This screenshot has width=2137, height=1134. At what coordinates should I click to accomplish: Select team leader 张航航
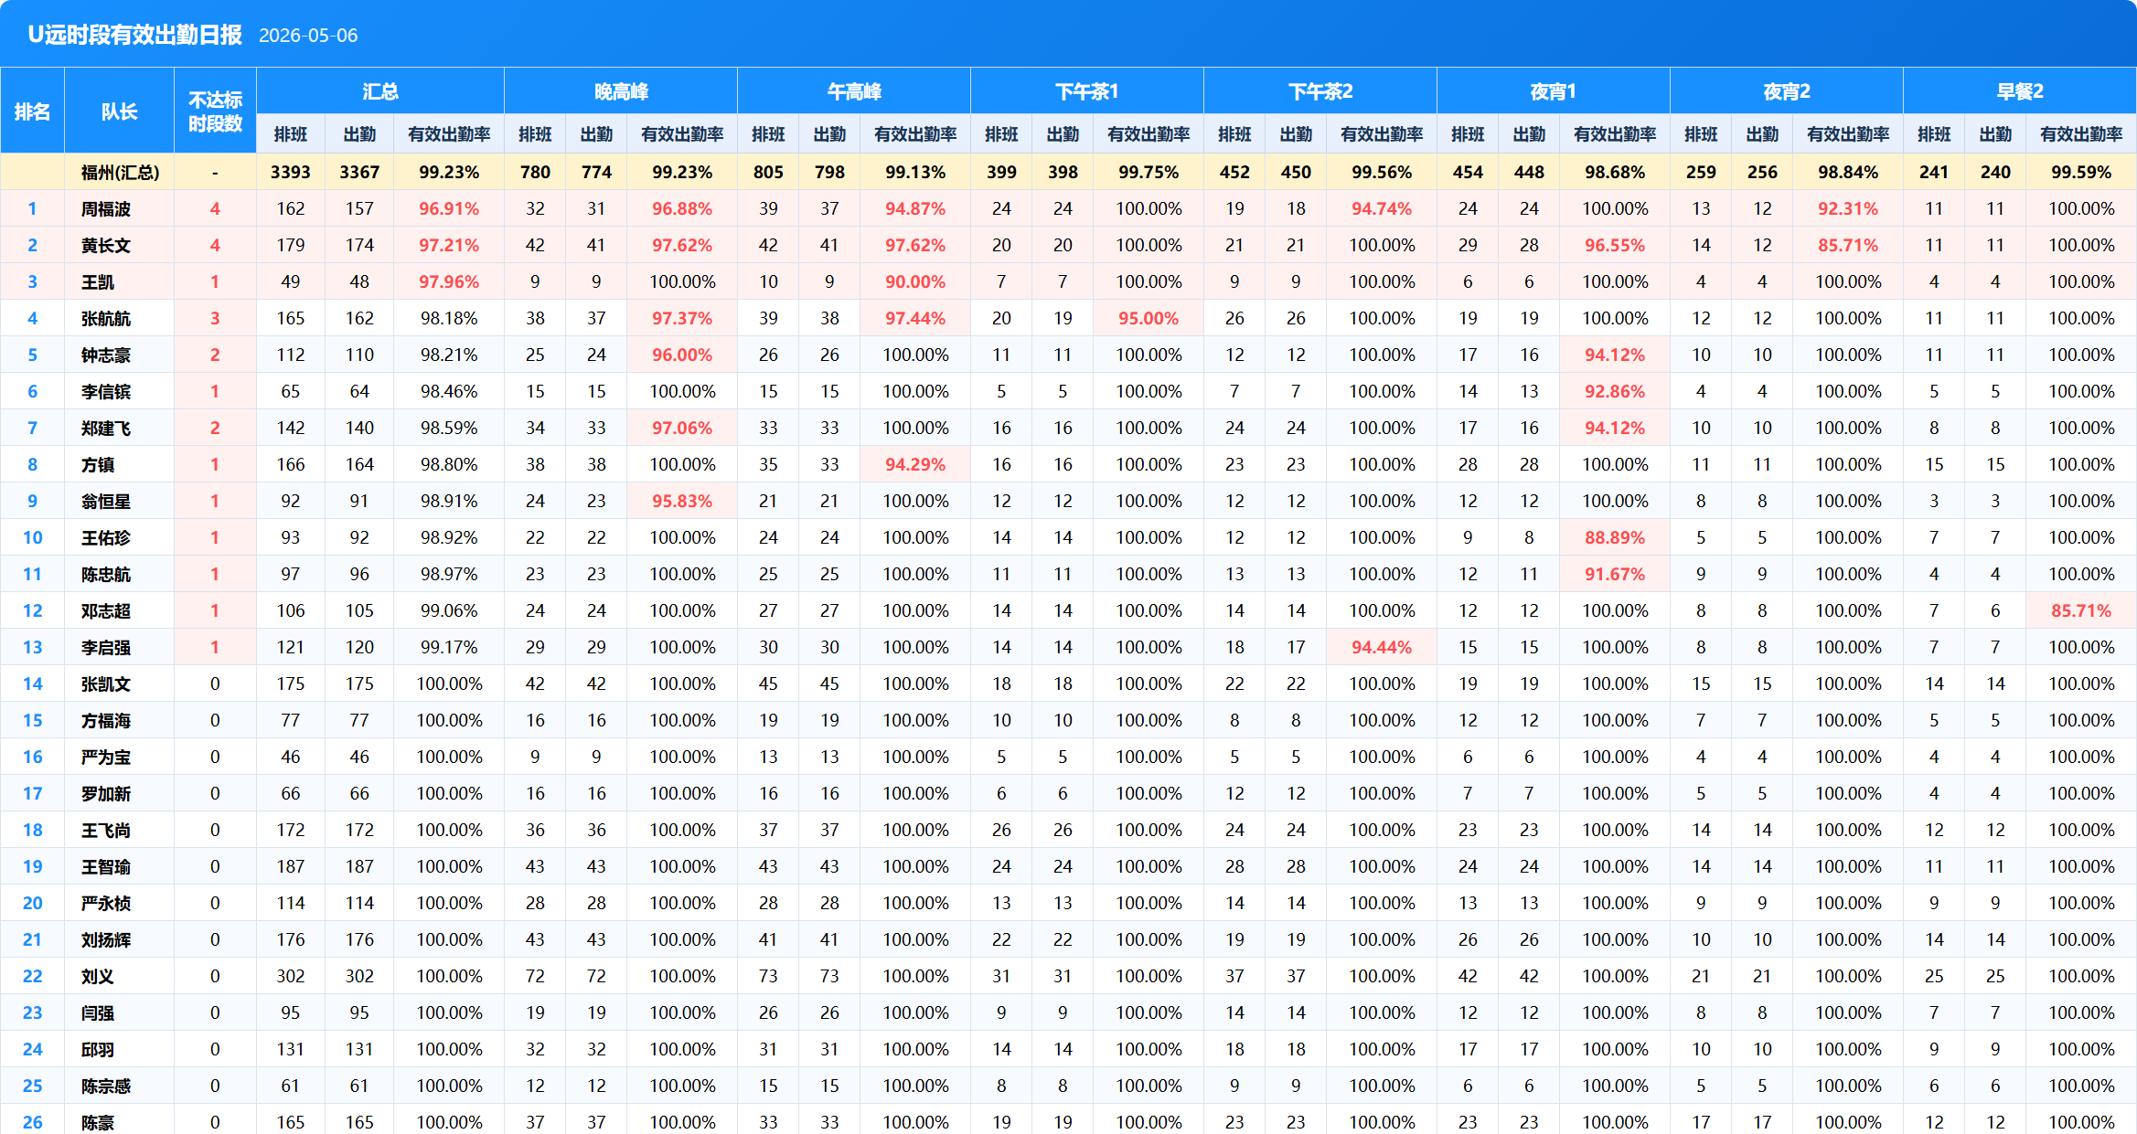[x=105, y=318]
